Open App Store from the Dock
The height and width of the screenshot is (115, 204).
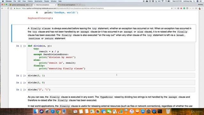pyautogui.click(x=143, y=111)
